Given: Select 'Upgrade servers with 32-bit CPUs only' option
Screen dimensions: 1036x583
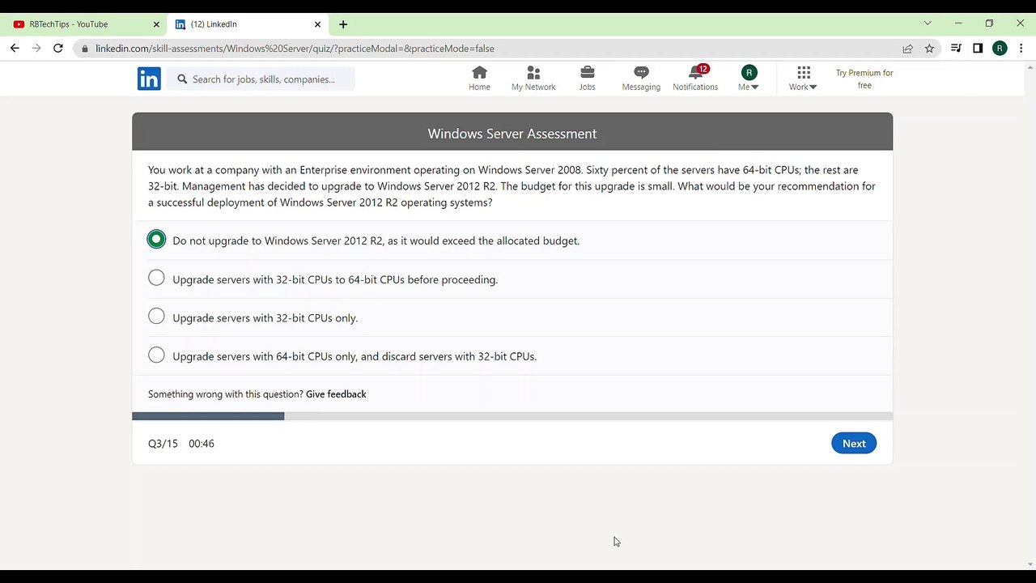Looking at the screenshot, I should [156, 317].
